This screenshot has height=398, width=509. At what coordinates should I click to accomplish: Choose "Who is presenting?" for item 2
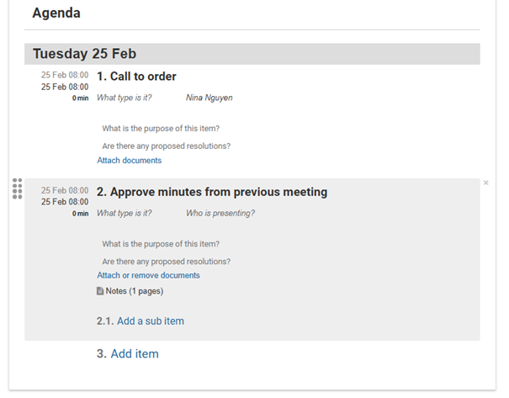tap(220, 213)
